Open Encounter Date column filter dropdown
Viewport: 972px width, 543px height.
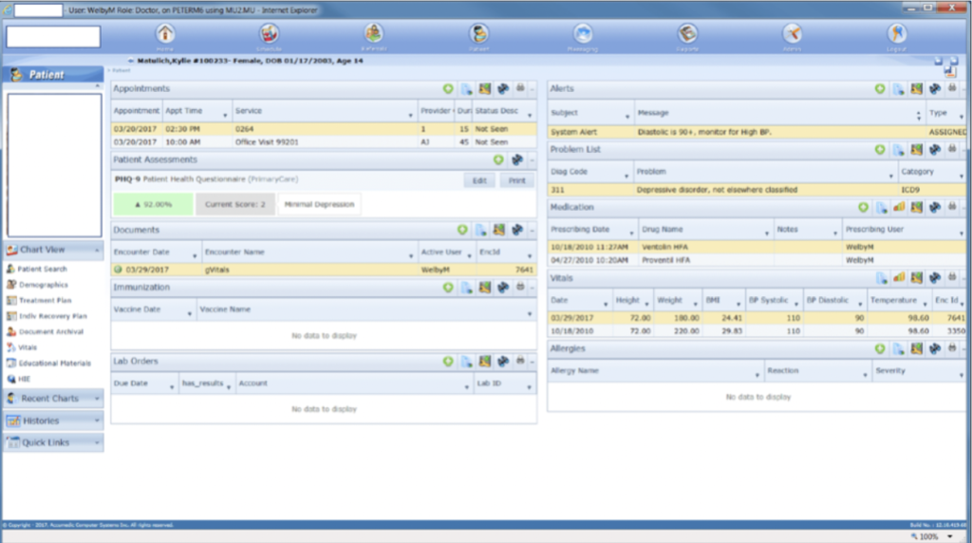pos(195,256)
